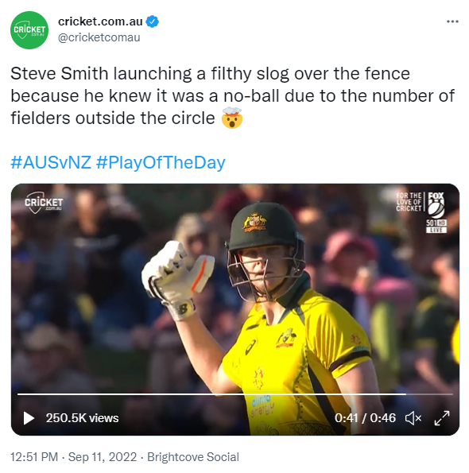Open the #AUSvNZ hashtag link

point(51,162)
